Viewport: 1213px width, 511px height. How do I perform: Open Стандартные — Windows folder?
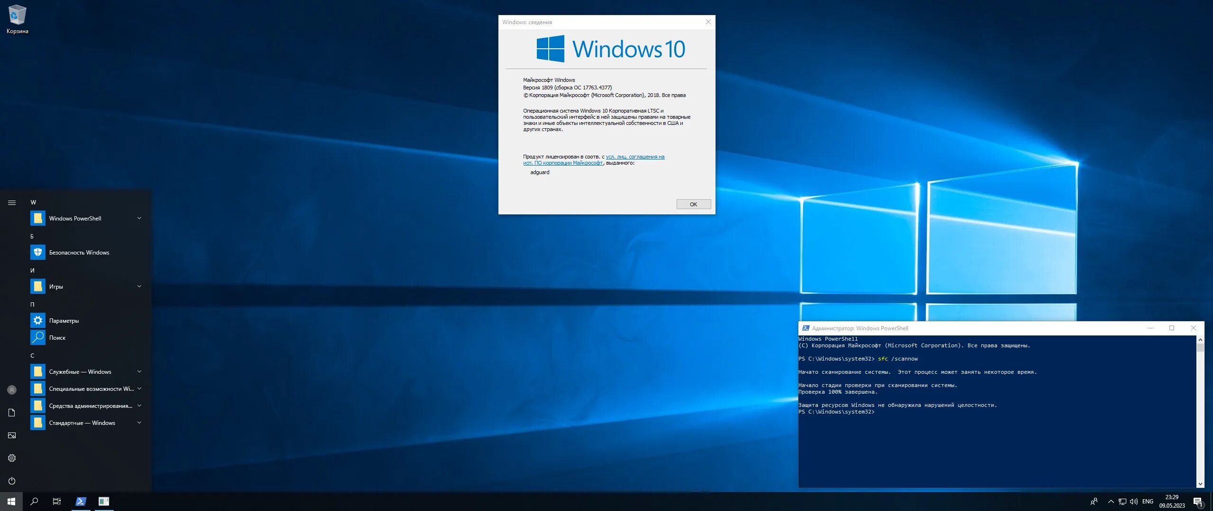click(x=87, y=423)
